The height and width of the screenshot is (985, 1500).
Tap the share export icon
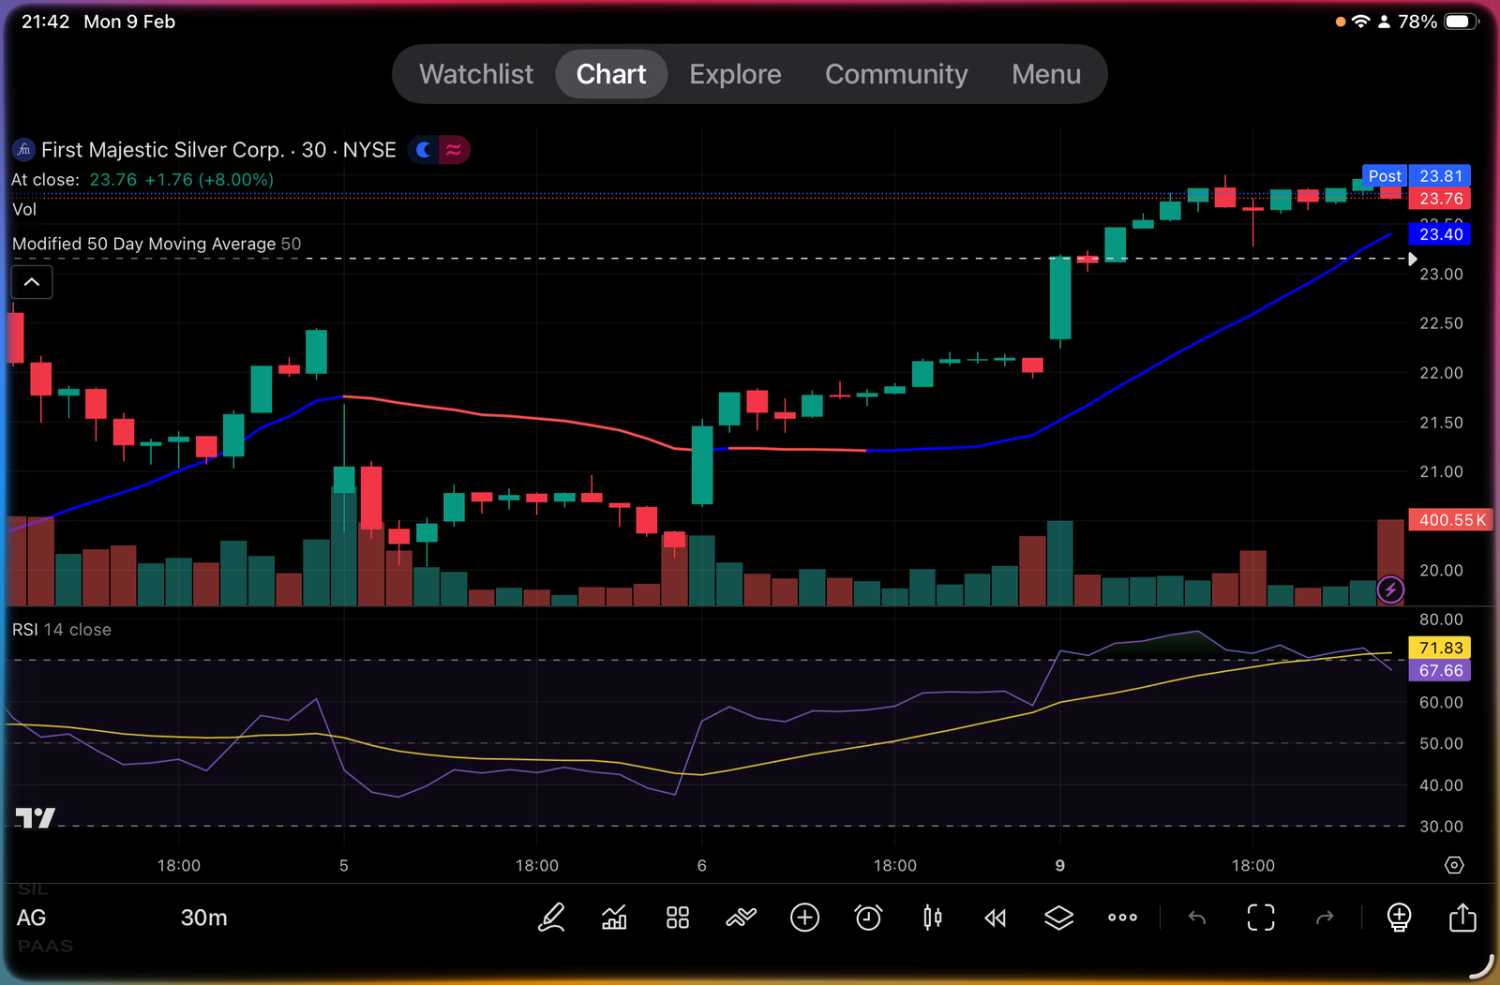(1462, 918)
